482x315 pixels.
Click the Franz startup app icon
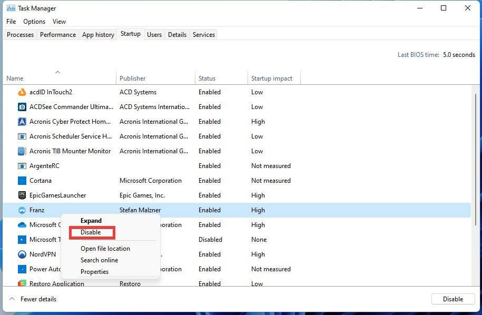(x=22, y=210)
